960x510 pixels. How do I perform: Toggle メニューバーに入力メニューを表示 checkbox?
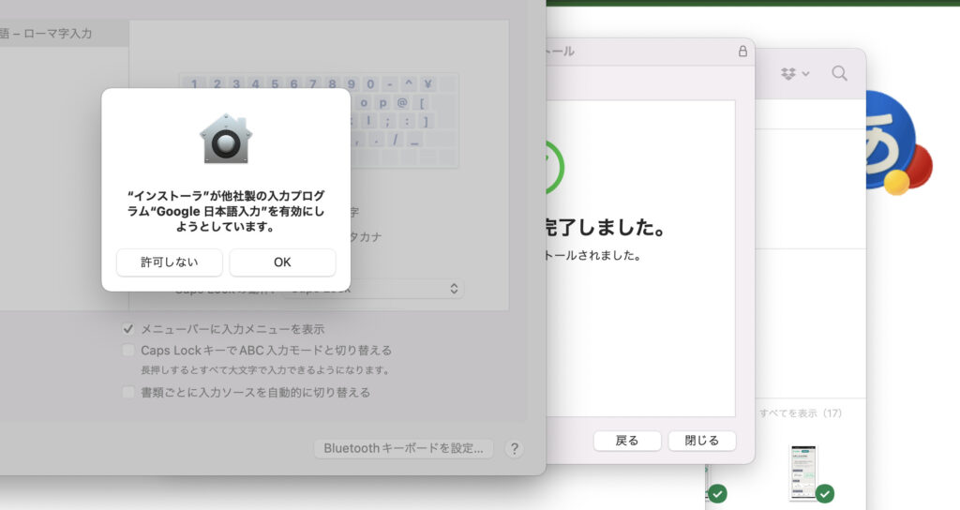pyautogui.click(x=127, y=329)
